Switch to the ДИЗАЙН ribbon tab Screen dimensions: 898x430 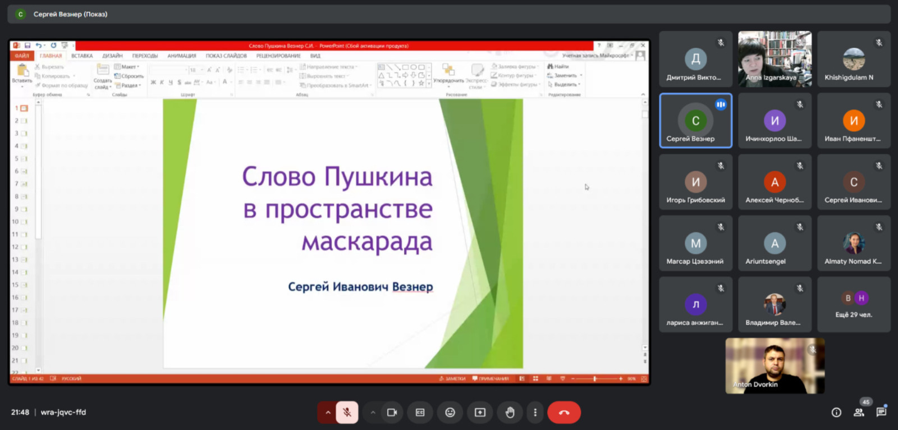(x=112, y=56)
